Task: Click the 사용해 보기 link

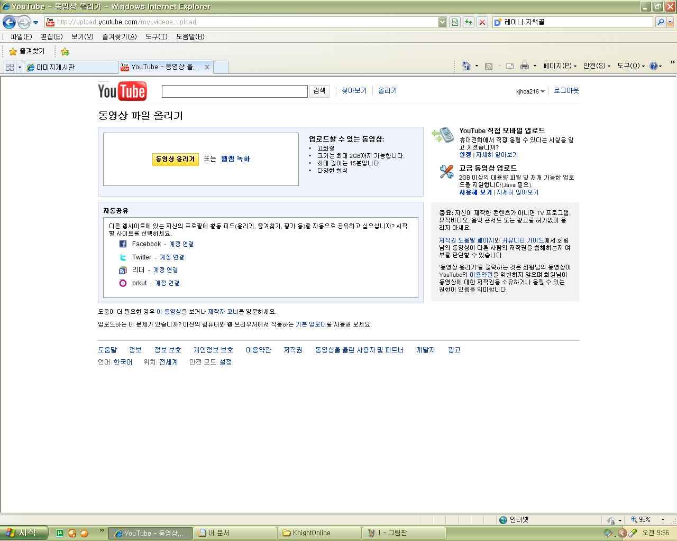Action: tap(475, 192)
